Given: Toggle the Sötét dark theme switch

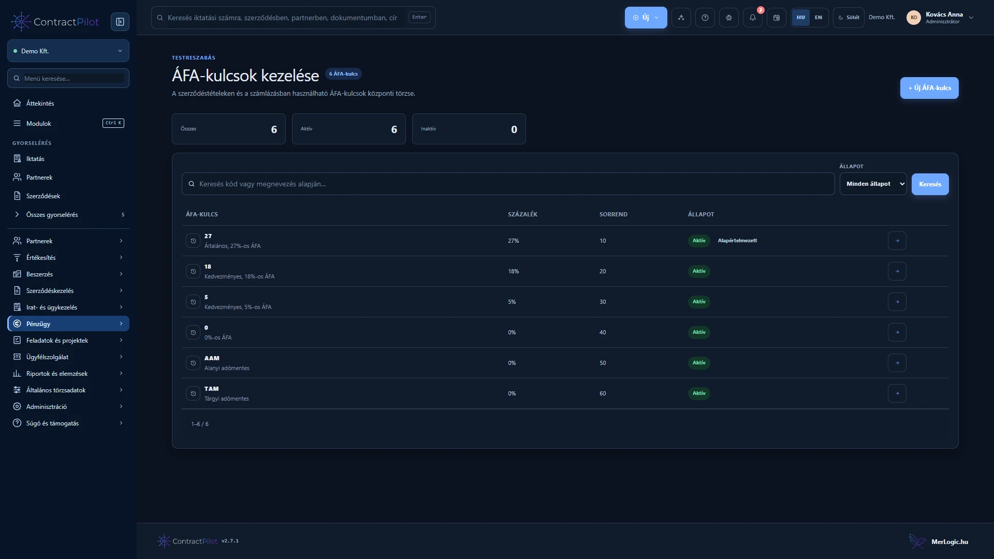Looking at the screenshot, I should (849, 18).
